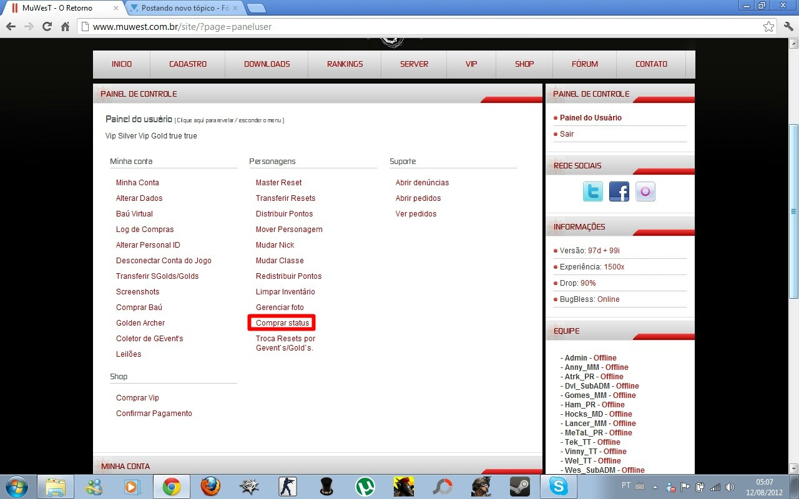The image size is (799, 499).
Task: Click Minha Conta link
Action: click(x=137, y=183)
